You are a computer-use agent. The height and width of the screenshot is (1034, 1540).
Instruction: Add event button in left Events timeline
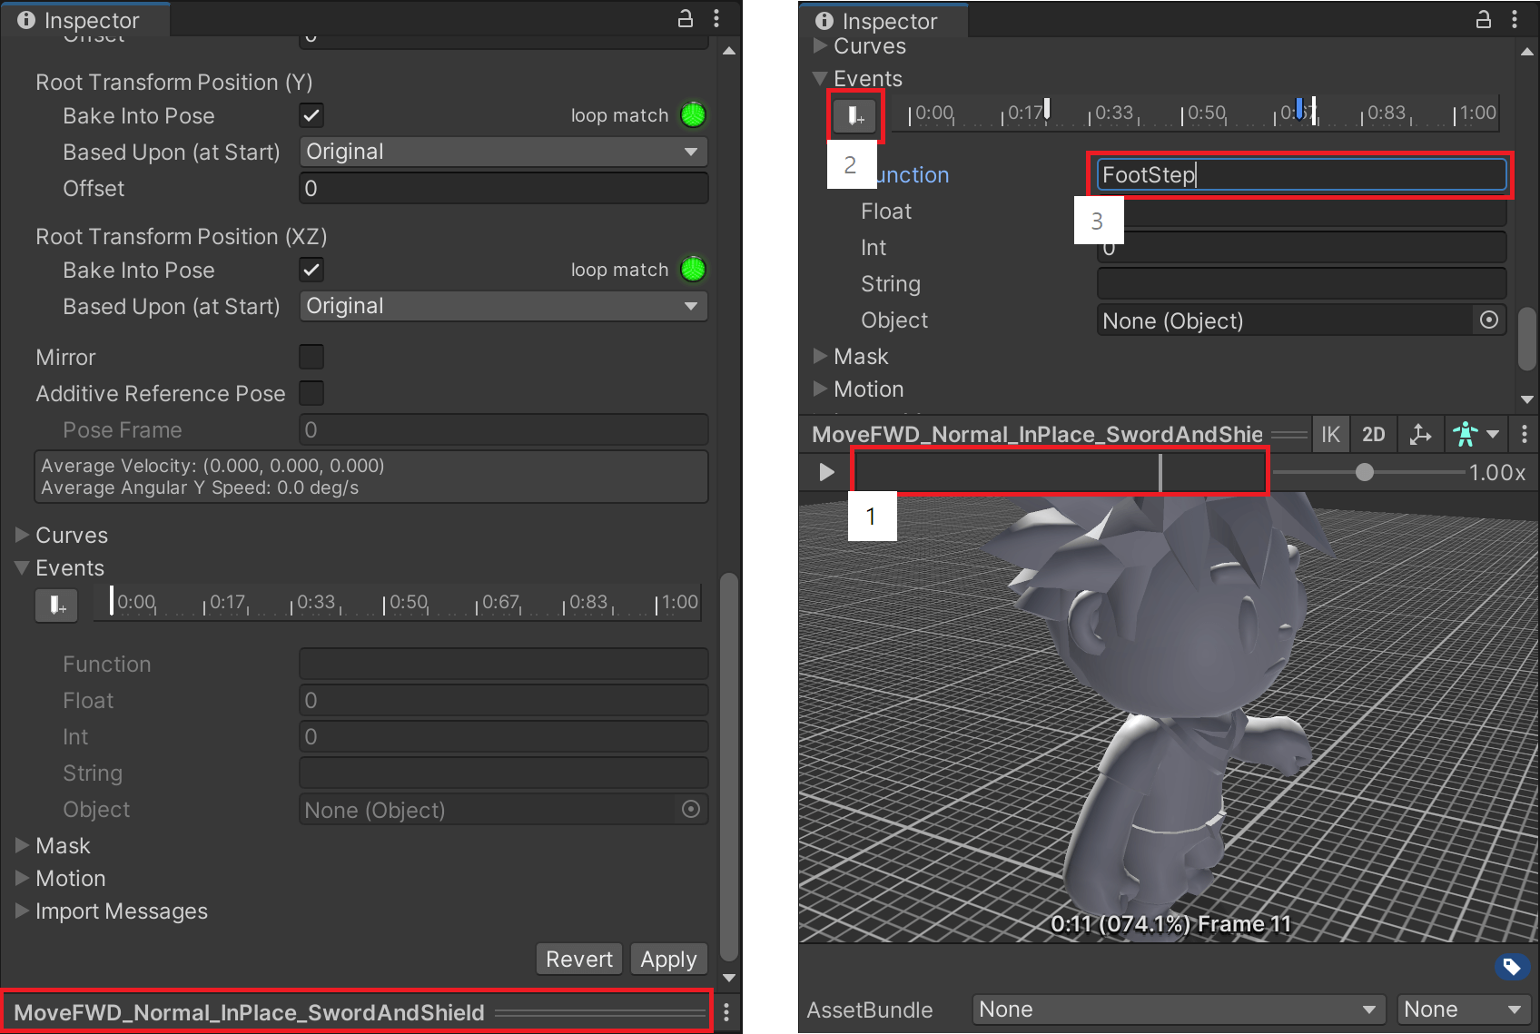[x=56, y=605]
